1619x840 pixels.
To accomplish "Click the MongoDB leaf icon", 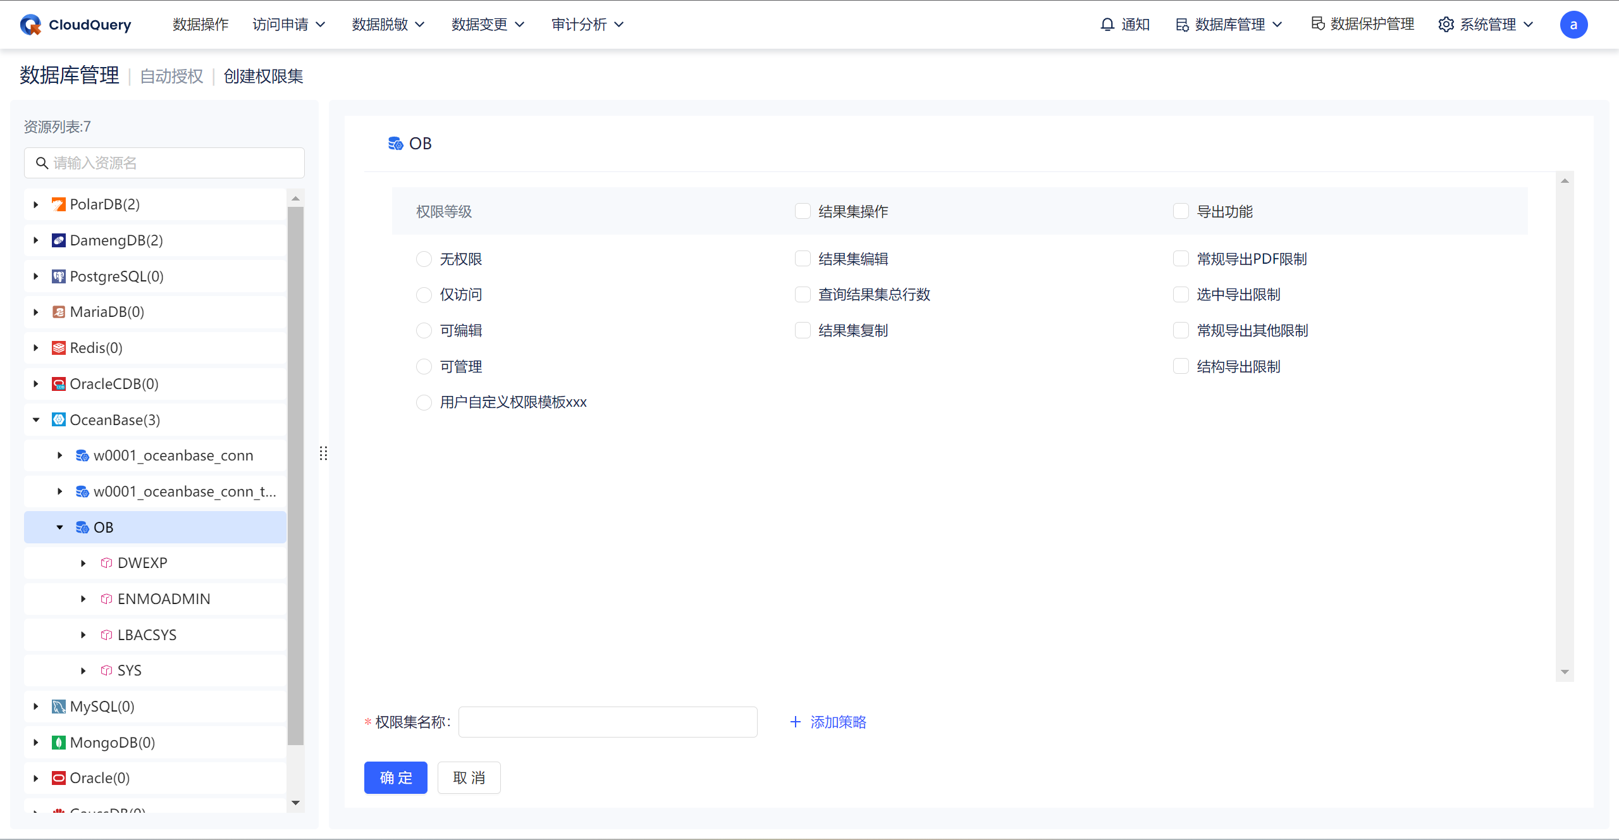I will (x=59, y=743).
